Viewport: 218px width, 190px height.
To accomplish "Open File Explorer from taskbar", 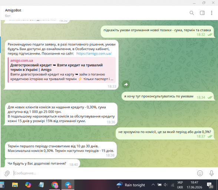I will click(x=15, y=185).
